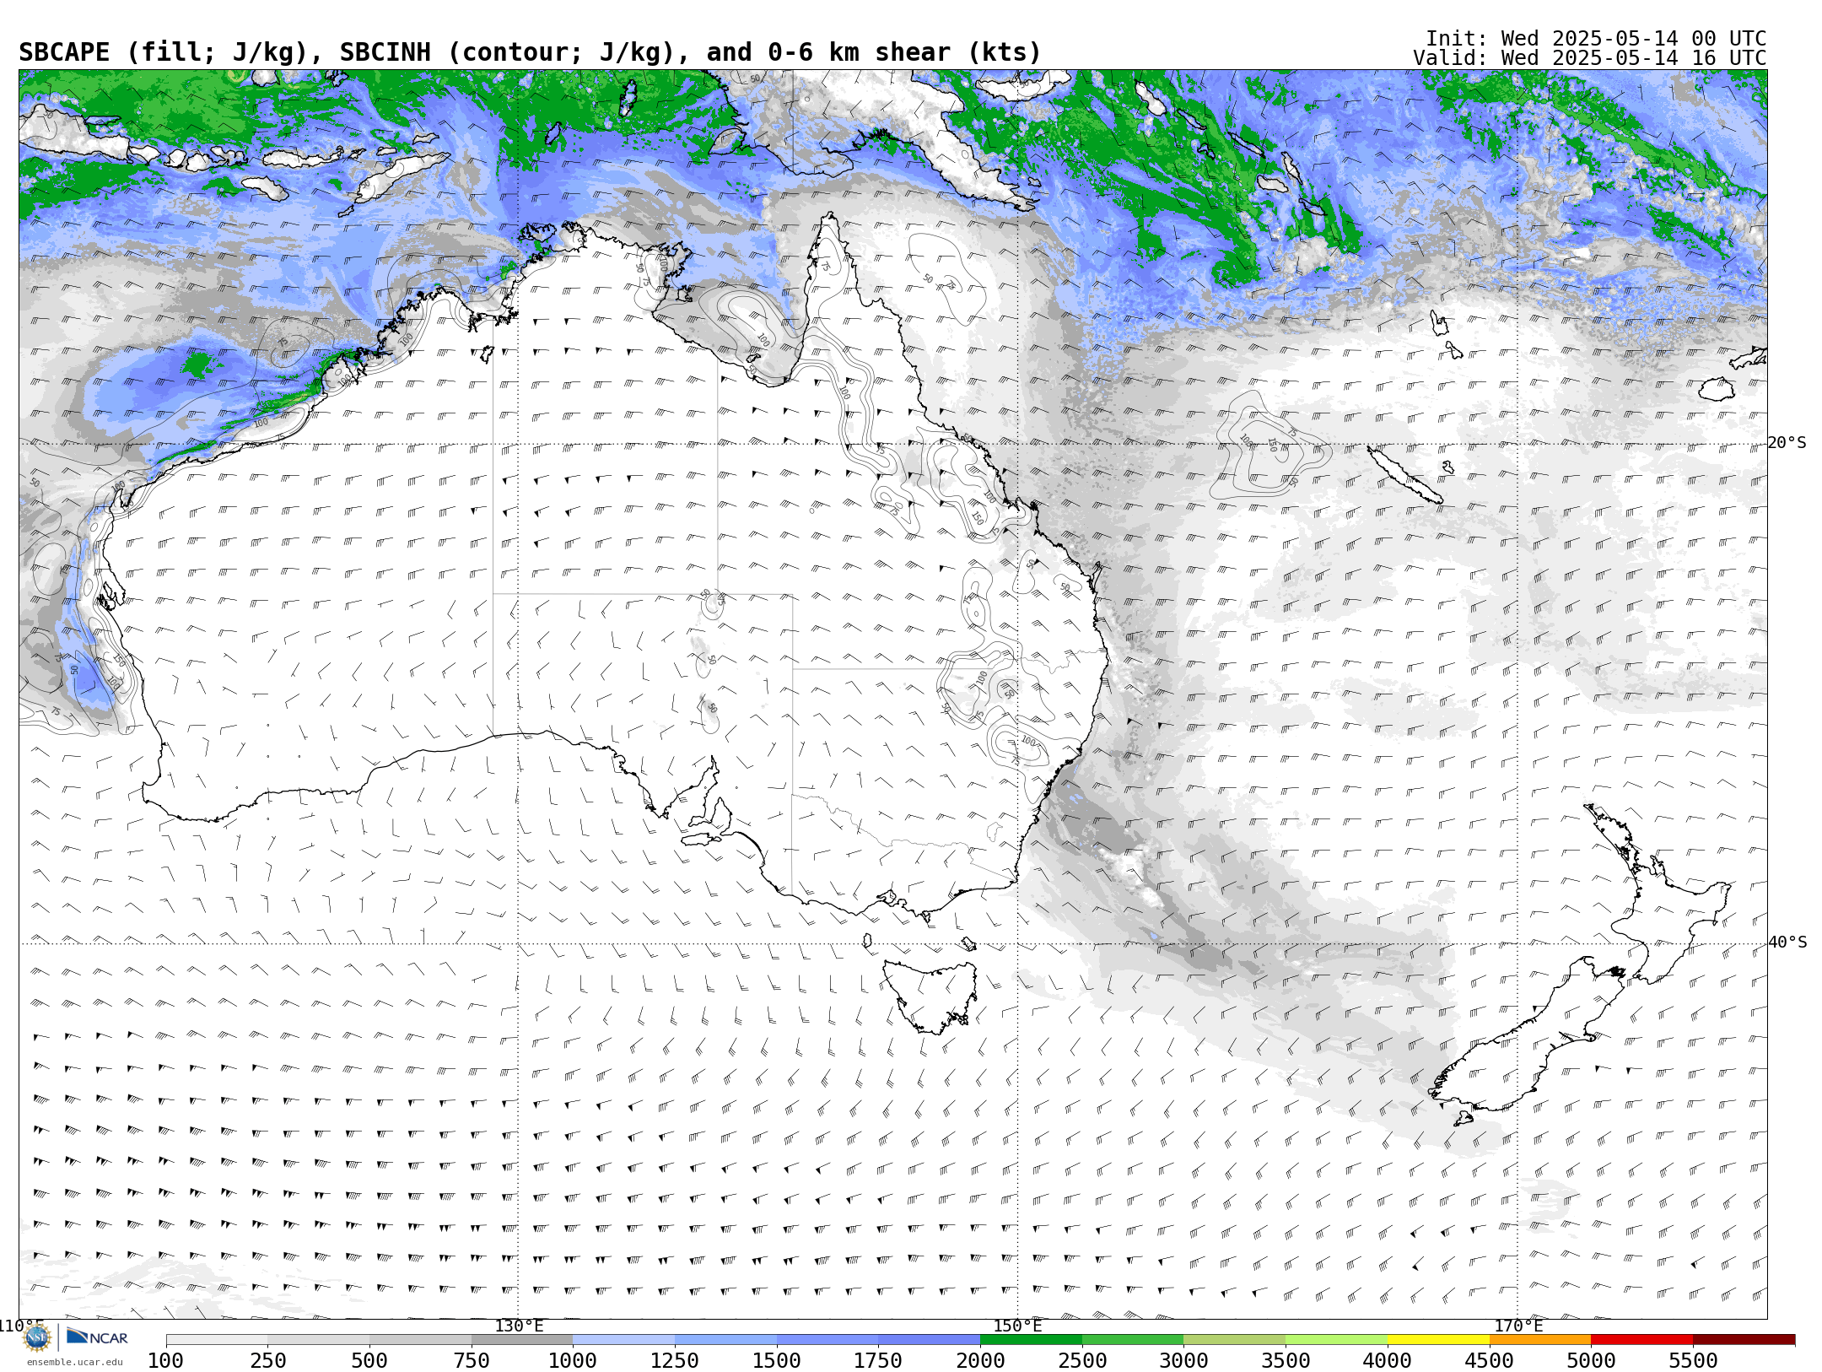Click the 20°S latitude label

1787,443
